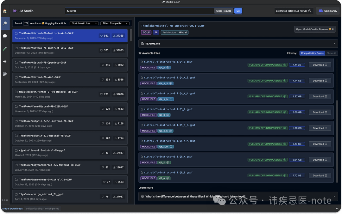
Task: Expand the README.md section
Action: 238,44
